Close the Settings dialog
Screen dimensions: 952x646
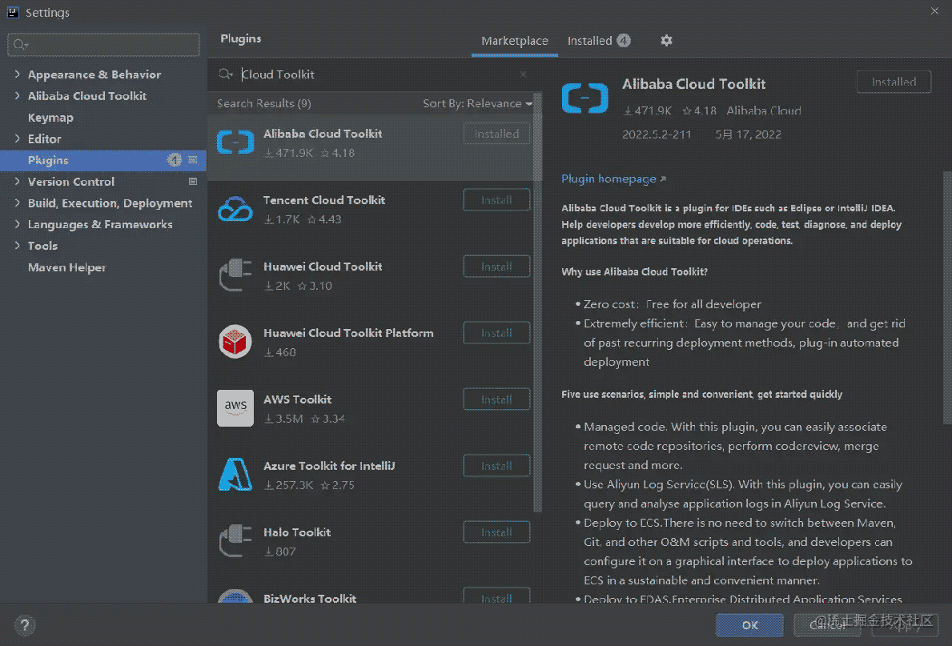coord(934,11)
